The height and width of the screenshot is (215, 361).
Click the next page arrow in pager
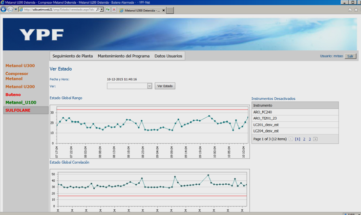click(x=315, y=139)
